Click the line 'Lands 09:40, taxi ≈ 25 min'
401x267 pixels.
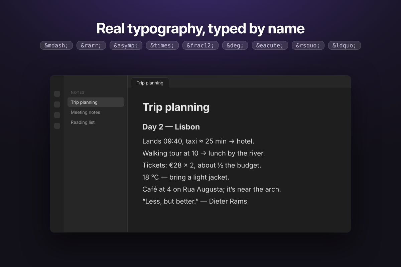click(198, 141)
